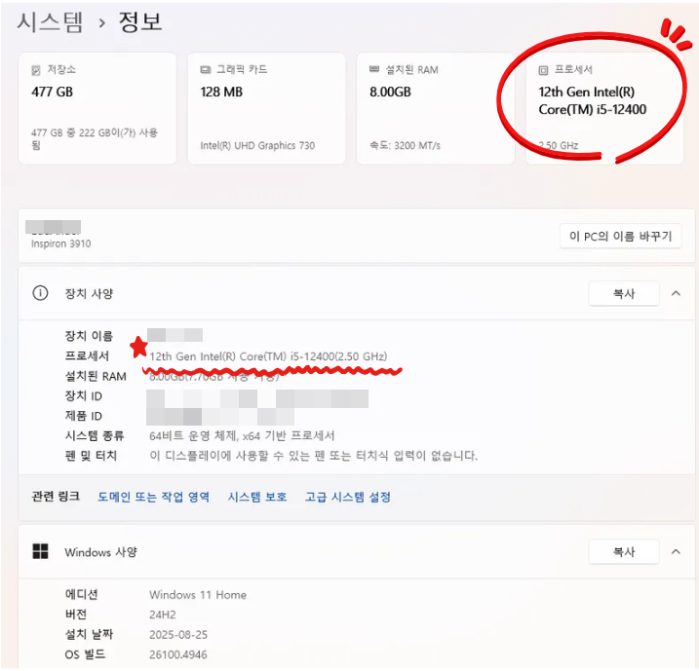Click the 정보 breadcrumb title
The width and height of the screenshot is (699, 671).
[x=140, y=21]
